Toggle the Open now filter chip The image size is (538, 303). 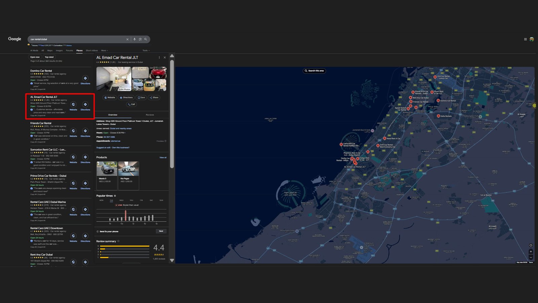click(35, 57)
